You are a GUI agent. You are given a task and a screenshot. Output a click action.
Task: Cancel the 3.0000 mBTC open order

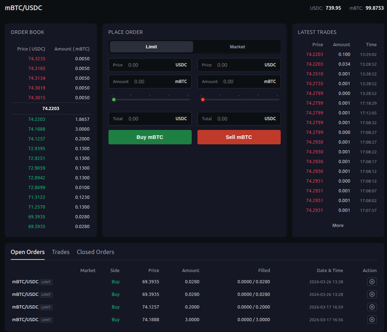(372, 319)
